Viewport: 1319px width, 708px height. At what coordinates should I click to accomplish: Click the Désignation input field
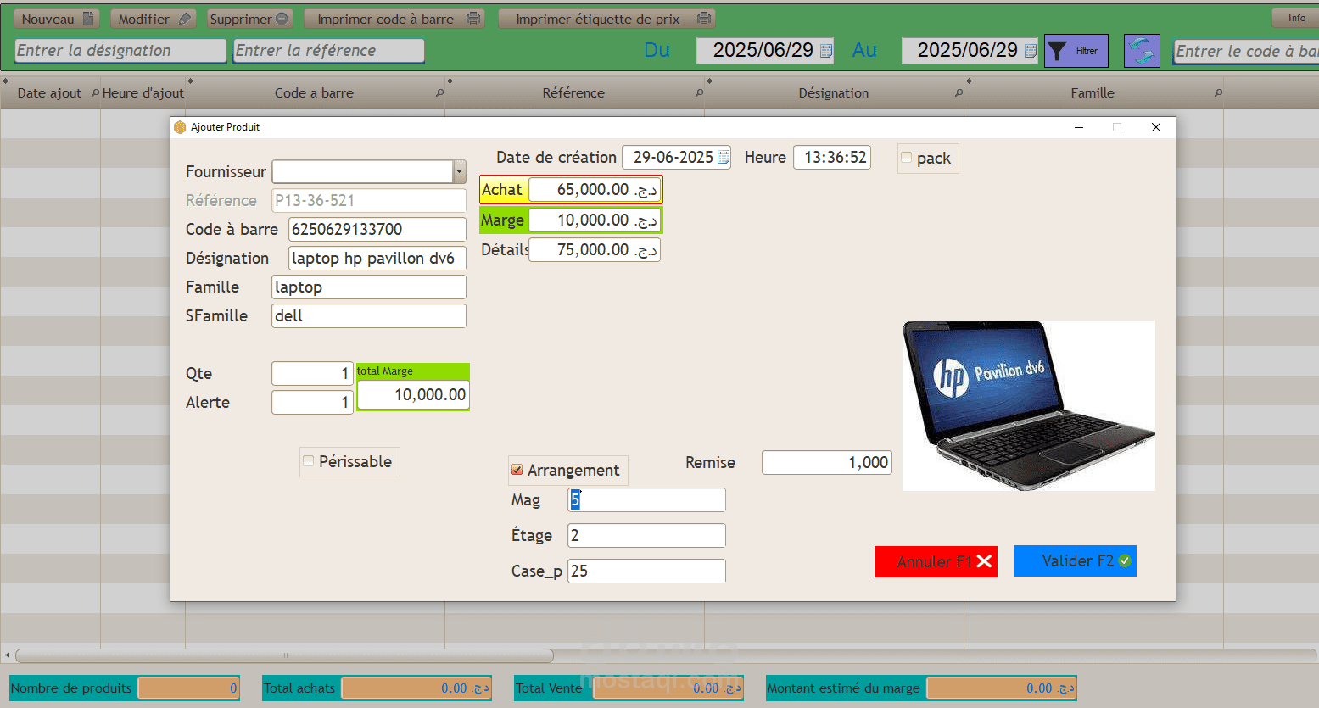377,258
